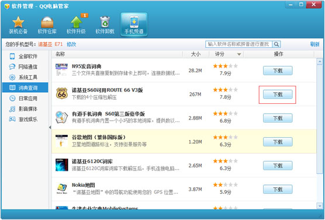Click the scrollbar down arrow

pos(319,205)
